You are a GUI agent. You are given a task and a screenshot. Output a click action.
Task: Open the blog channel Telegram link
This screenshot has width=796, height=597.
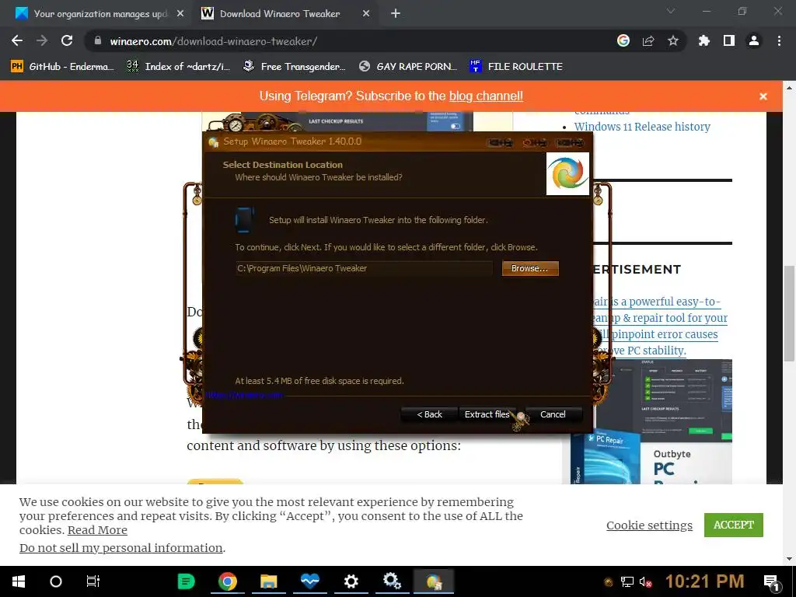[x=486, y=96]
